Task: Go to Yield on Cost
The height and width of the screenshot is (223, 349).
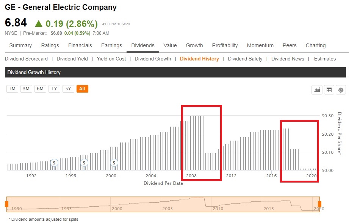Action: [111, 59]
